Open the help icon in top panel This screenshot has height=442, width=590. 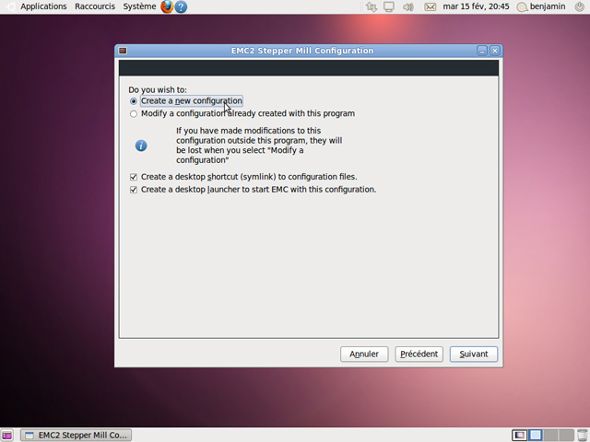coord(181,6)
